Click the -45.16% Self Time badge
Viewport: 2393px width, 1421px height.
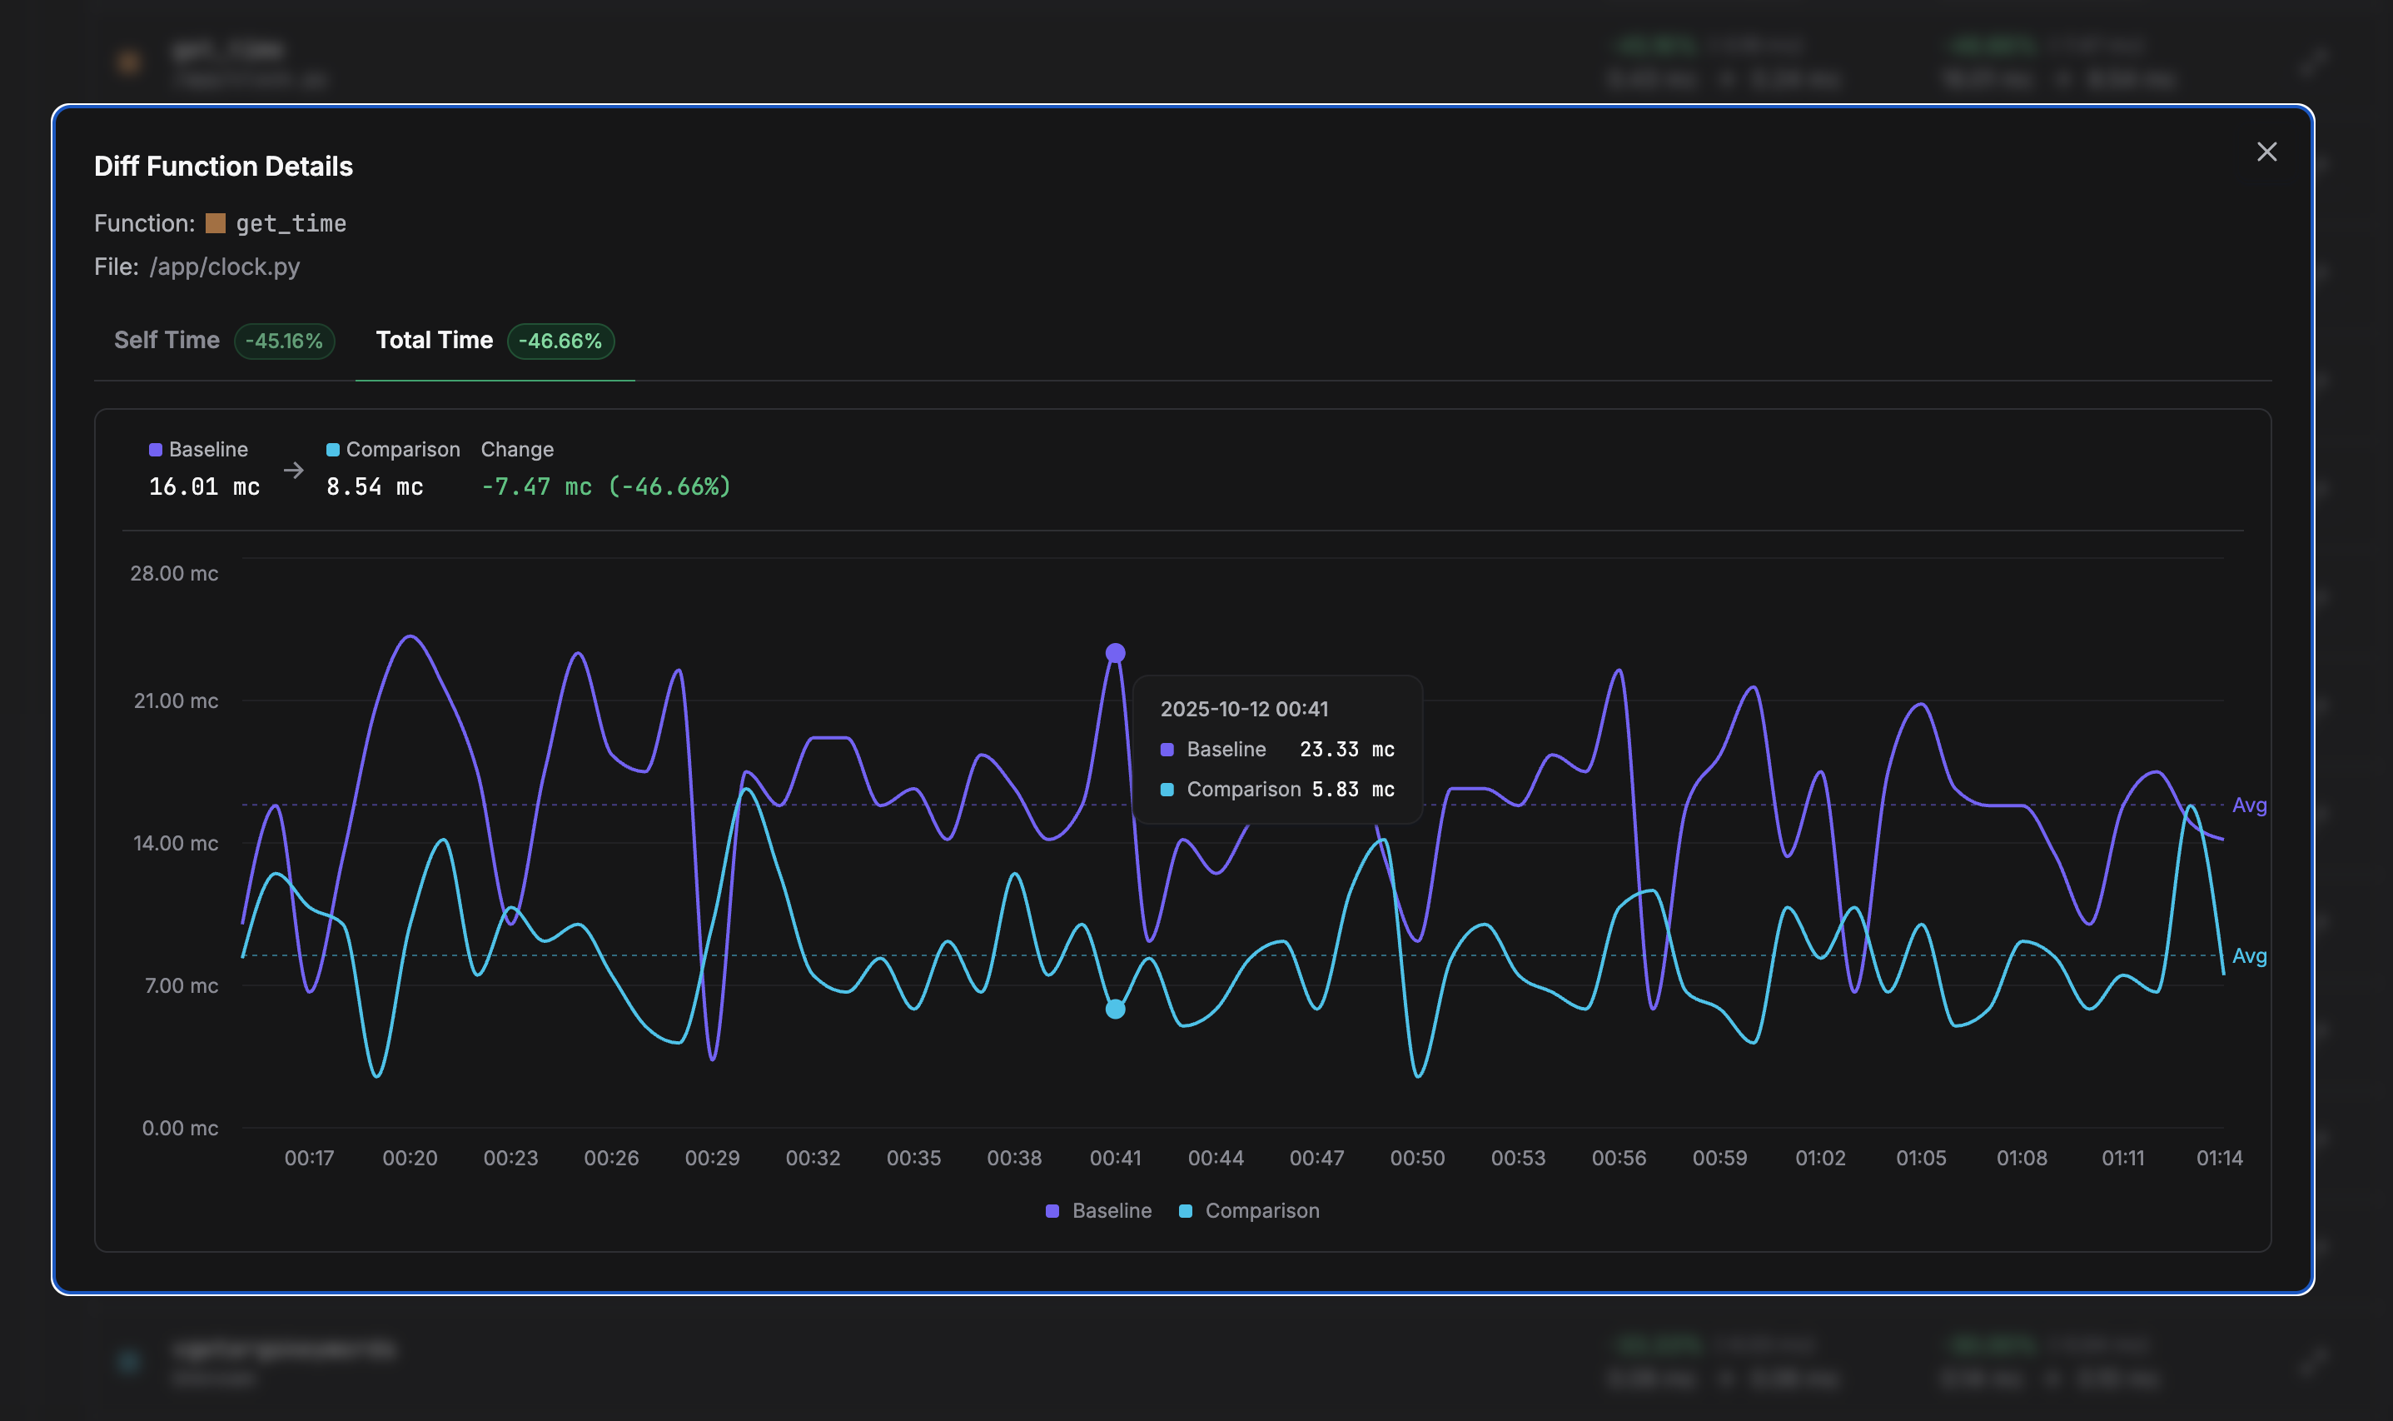284,342
